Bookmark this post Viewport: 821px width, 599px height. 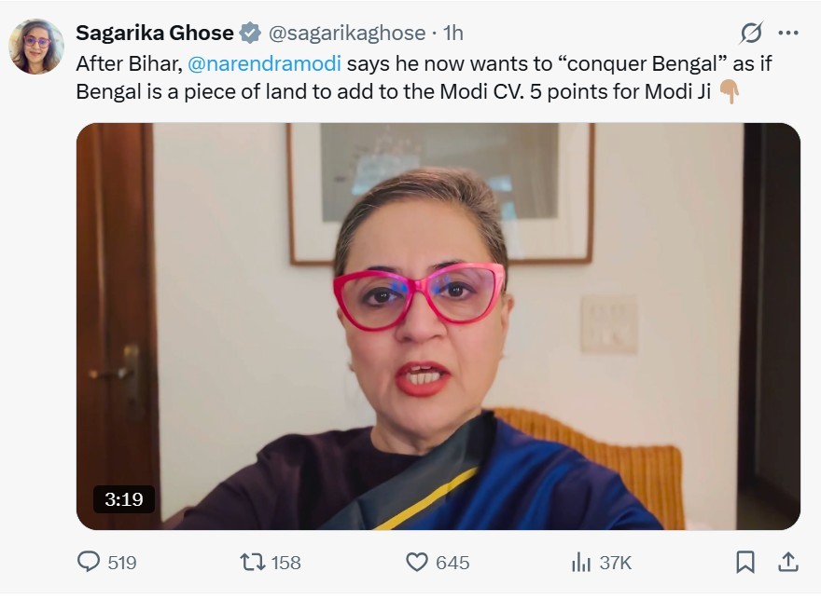(x=745, y=562)
